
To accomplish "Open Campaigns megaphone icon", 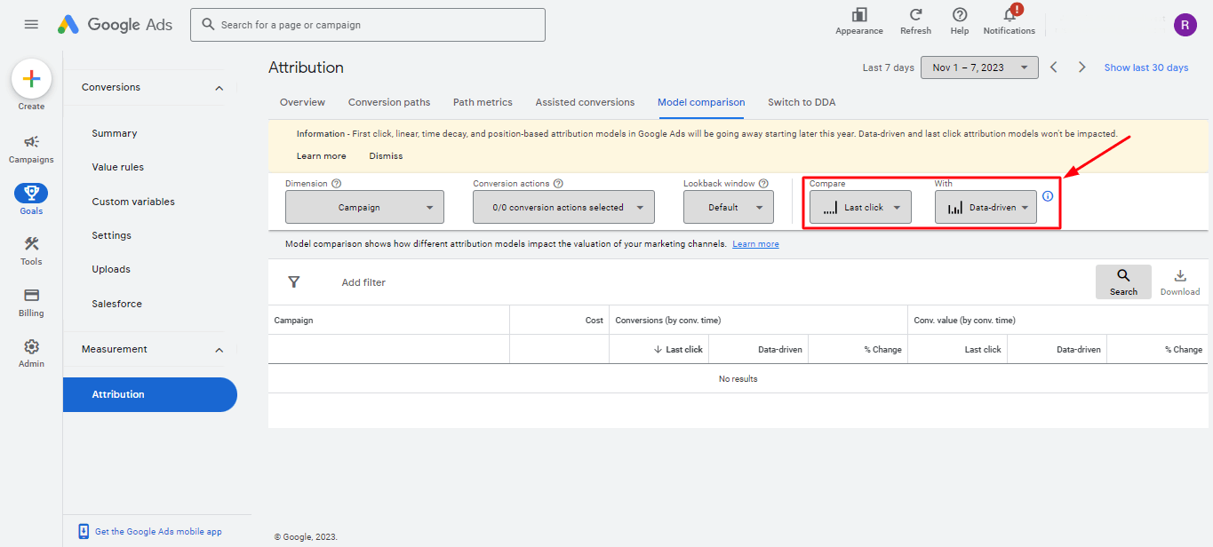I will point(31,142).
